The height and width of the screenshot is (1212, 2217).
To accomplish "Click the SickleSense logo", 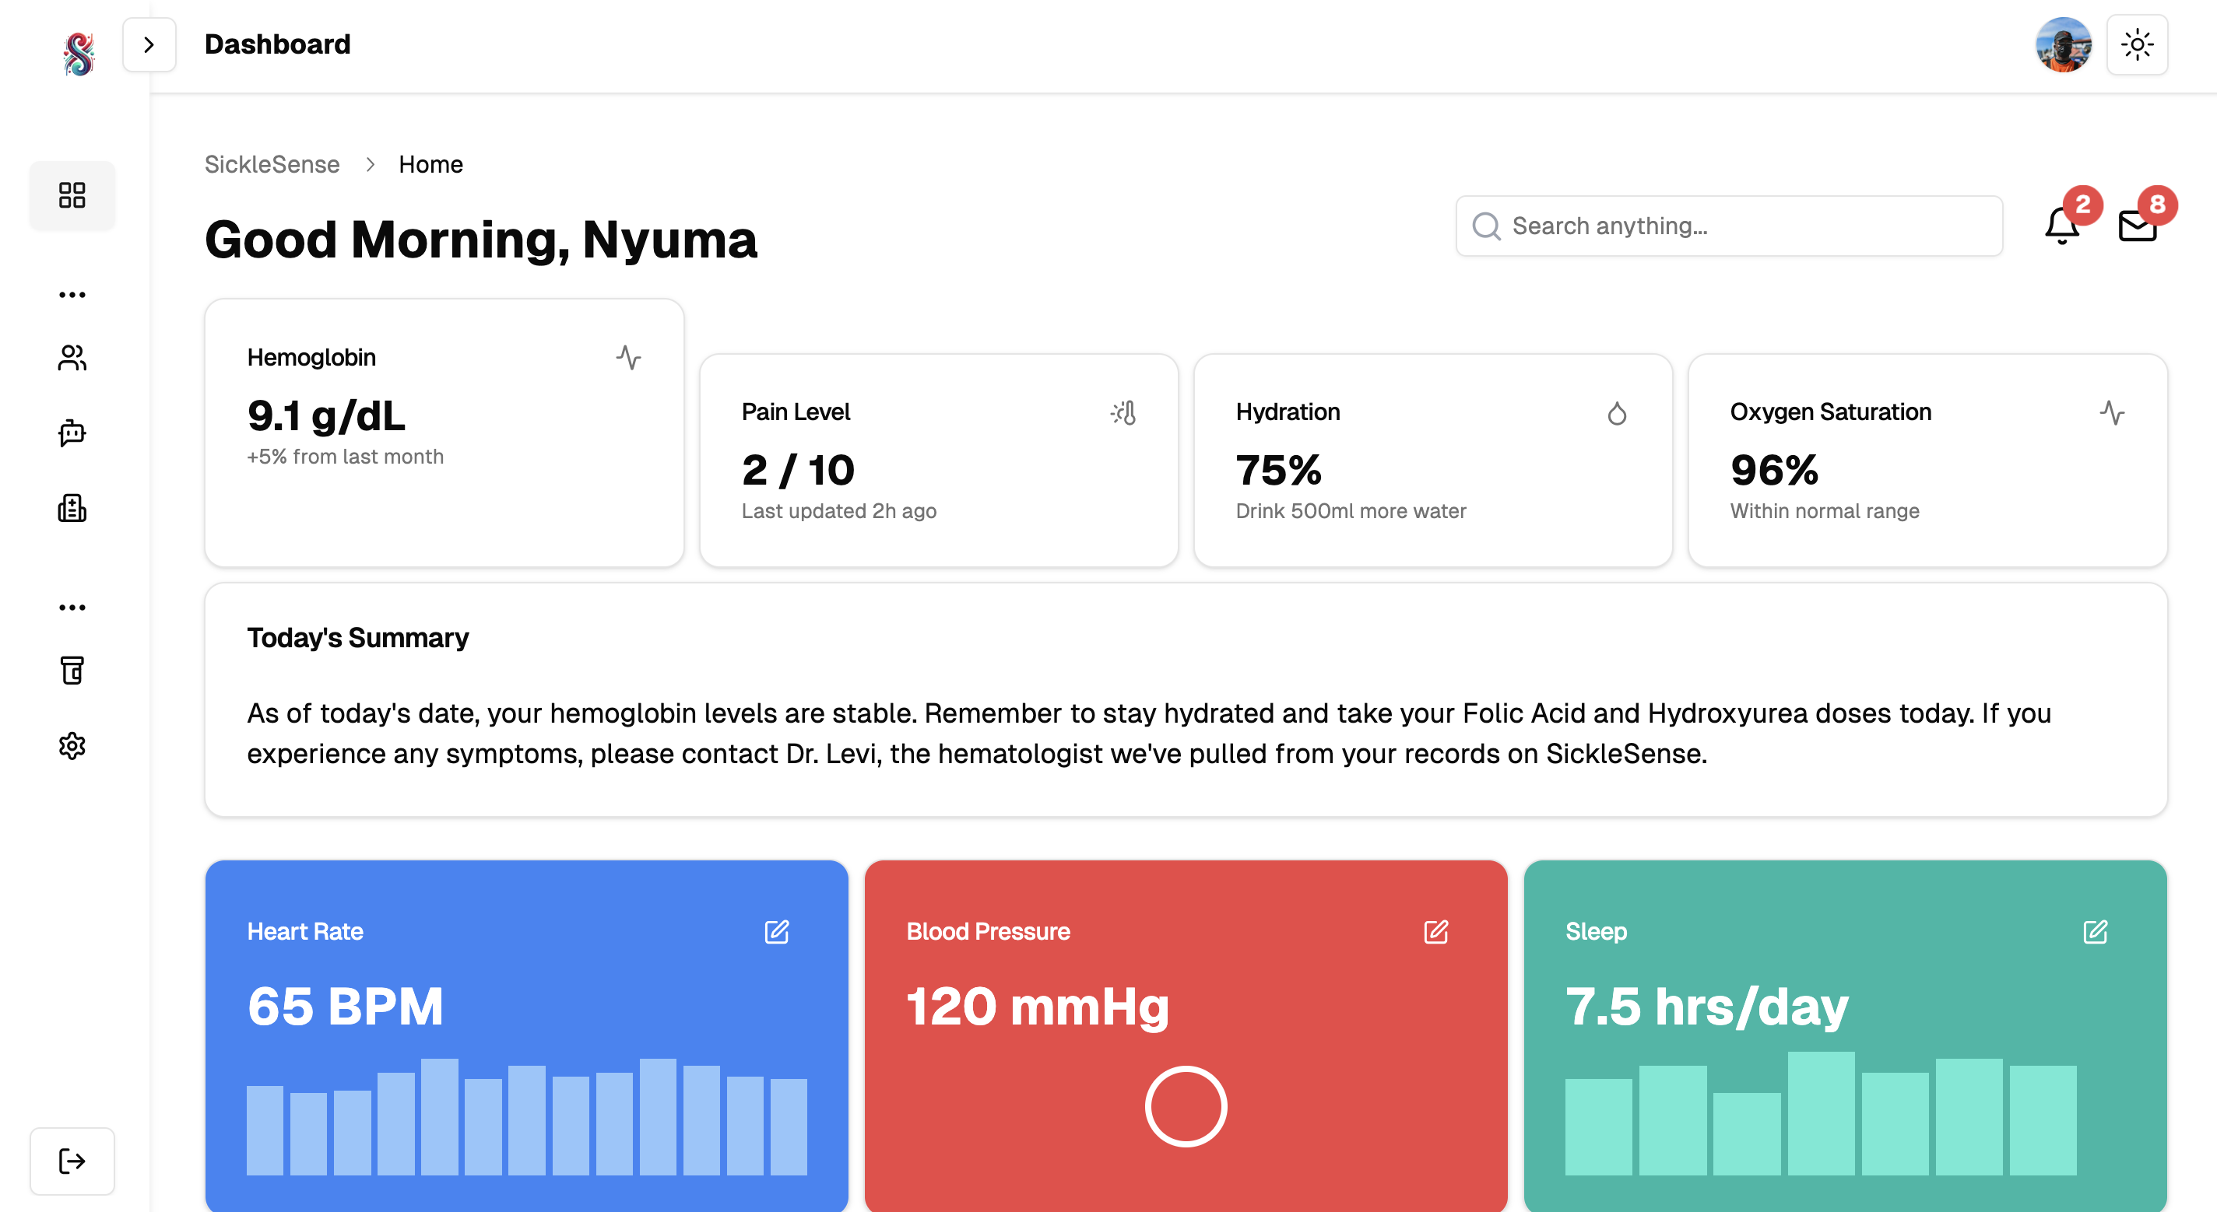I will [79, 54].
